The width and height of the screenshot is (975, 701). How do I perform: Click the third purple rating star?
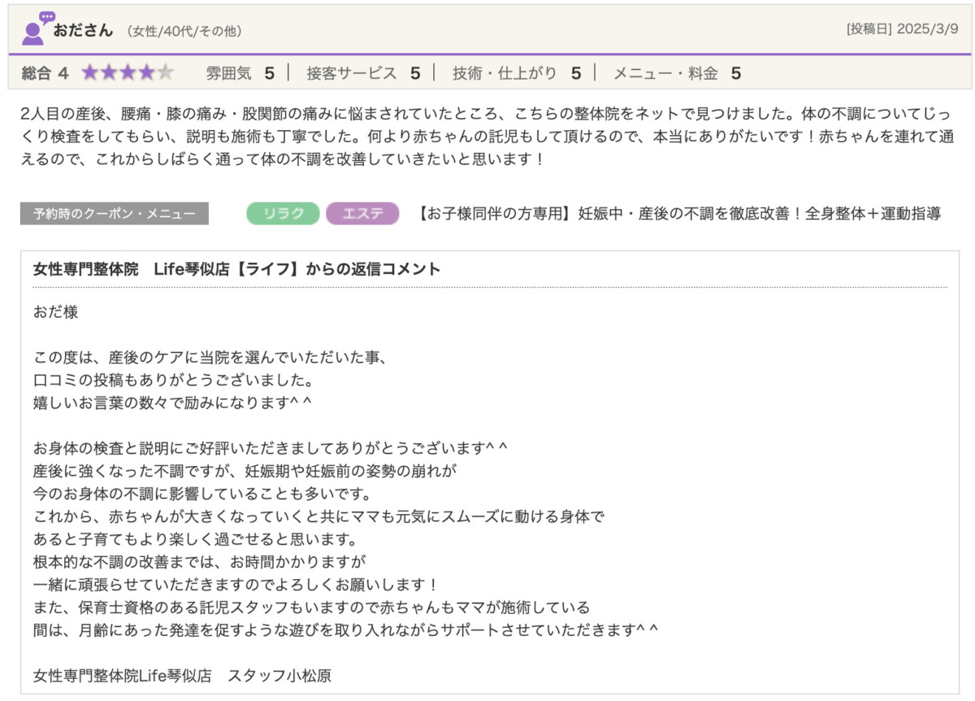tap(128, 73)
